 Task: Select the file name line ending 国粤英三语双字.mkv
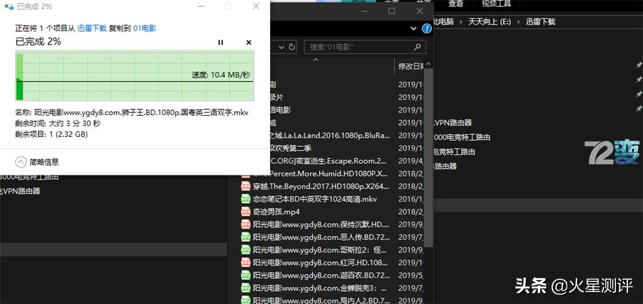[132, 112]
